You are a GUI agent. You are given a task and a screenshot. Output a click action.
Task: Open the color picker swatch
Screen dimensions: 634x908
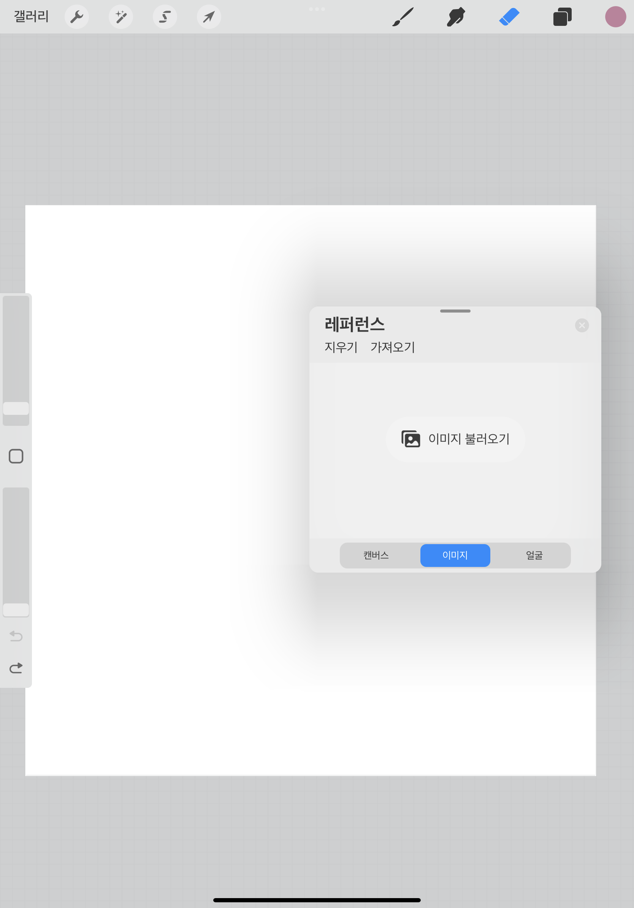(615, 17)
